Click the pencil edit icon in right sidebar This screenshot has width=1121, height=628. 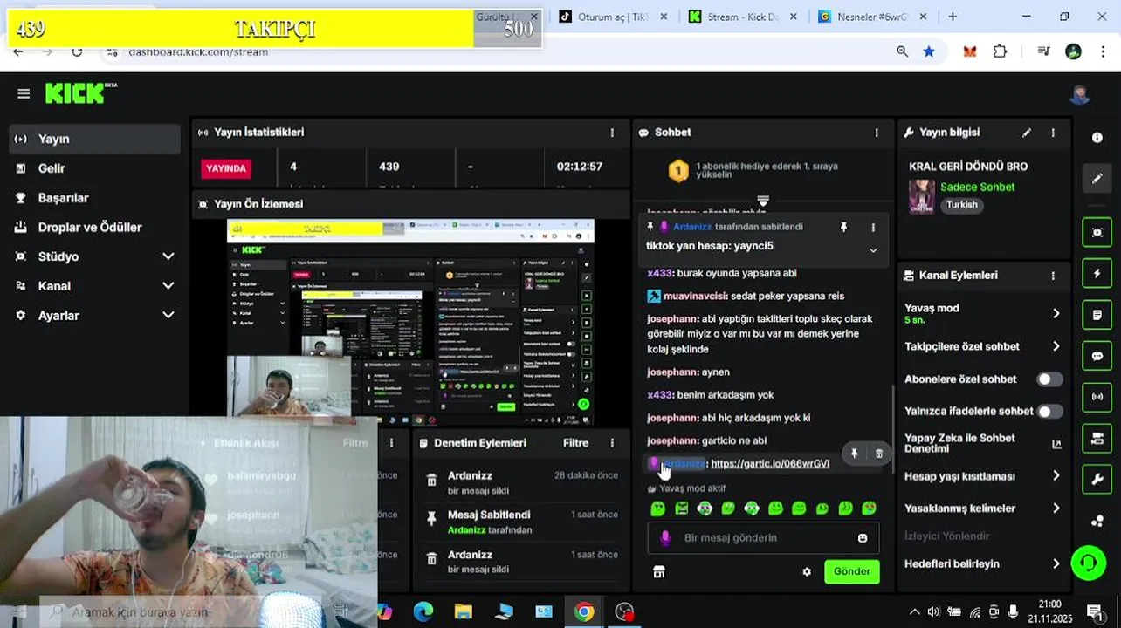coord(1097,179)
